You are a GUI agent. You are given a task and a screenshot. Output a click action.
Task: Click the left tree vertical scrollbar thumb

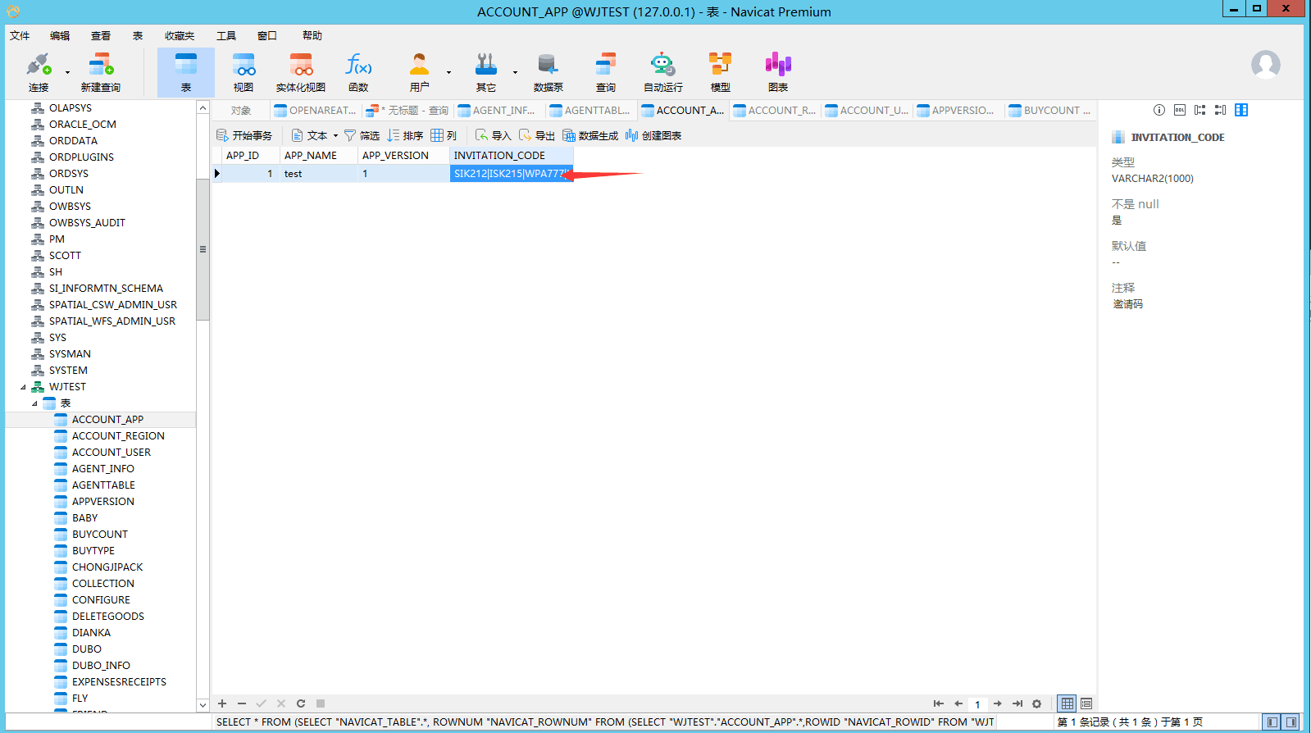pyautogui.click(x=203, y=249)
